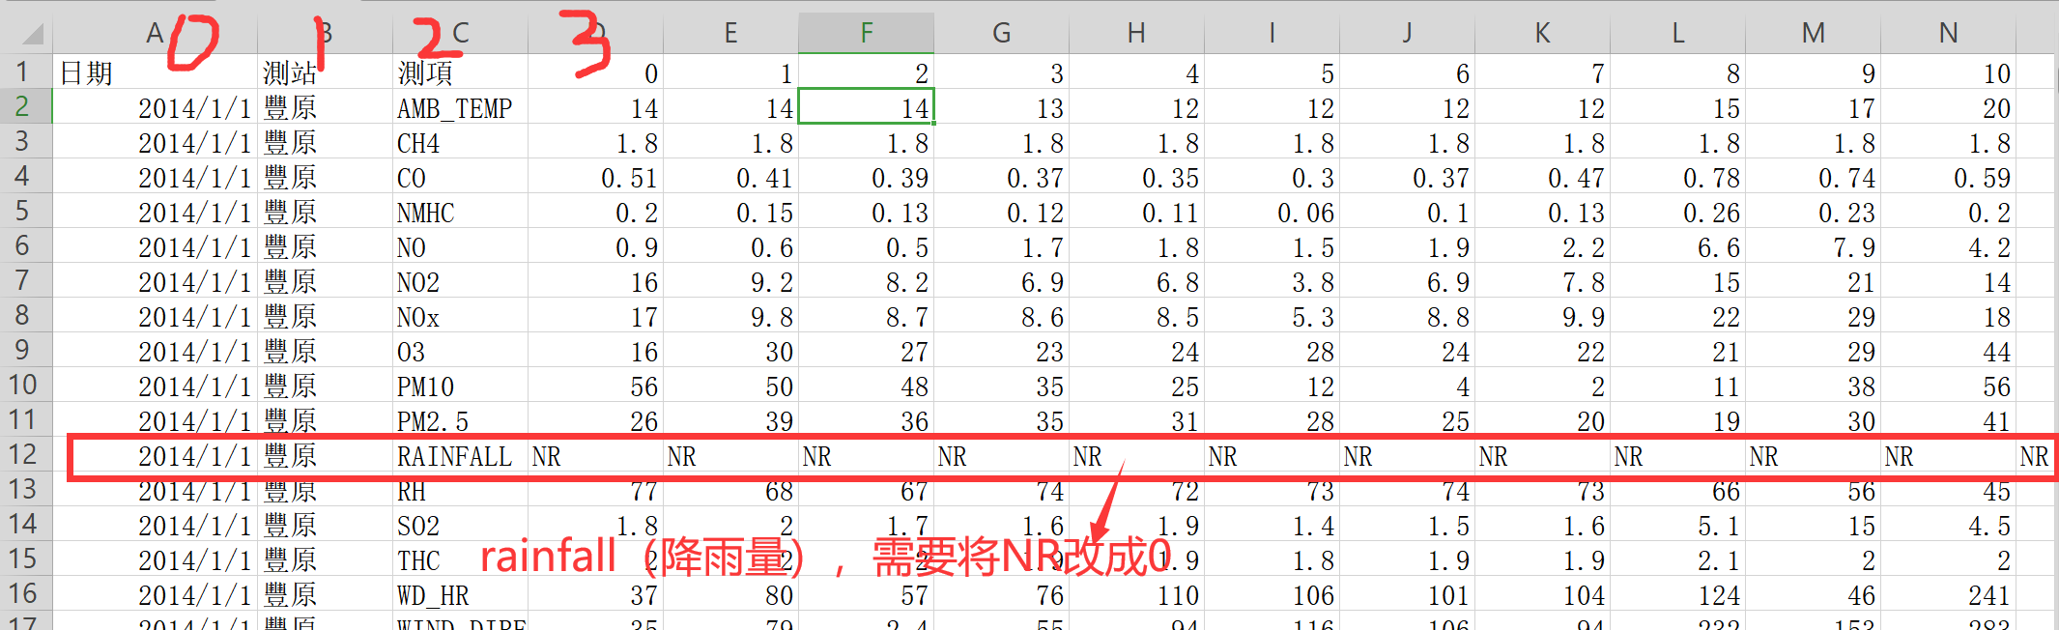Click value 0.06 in NMHC row
The image size is (2059, 630).
1272,212
